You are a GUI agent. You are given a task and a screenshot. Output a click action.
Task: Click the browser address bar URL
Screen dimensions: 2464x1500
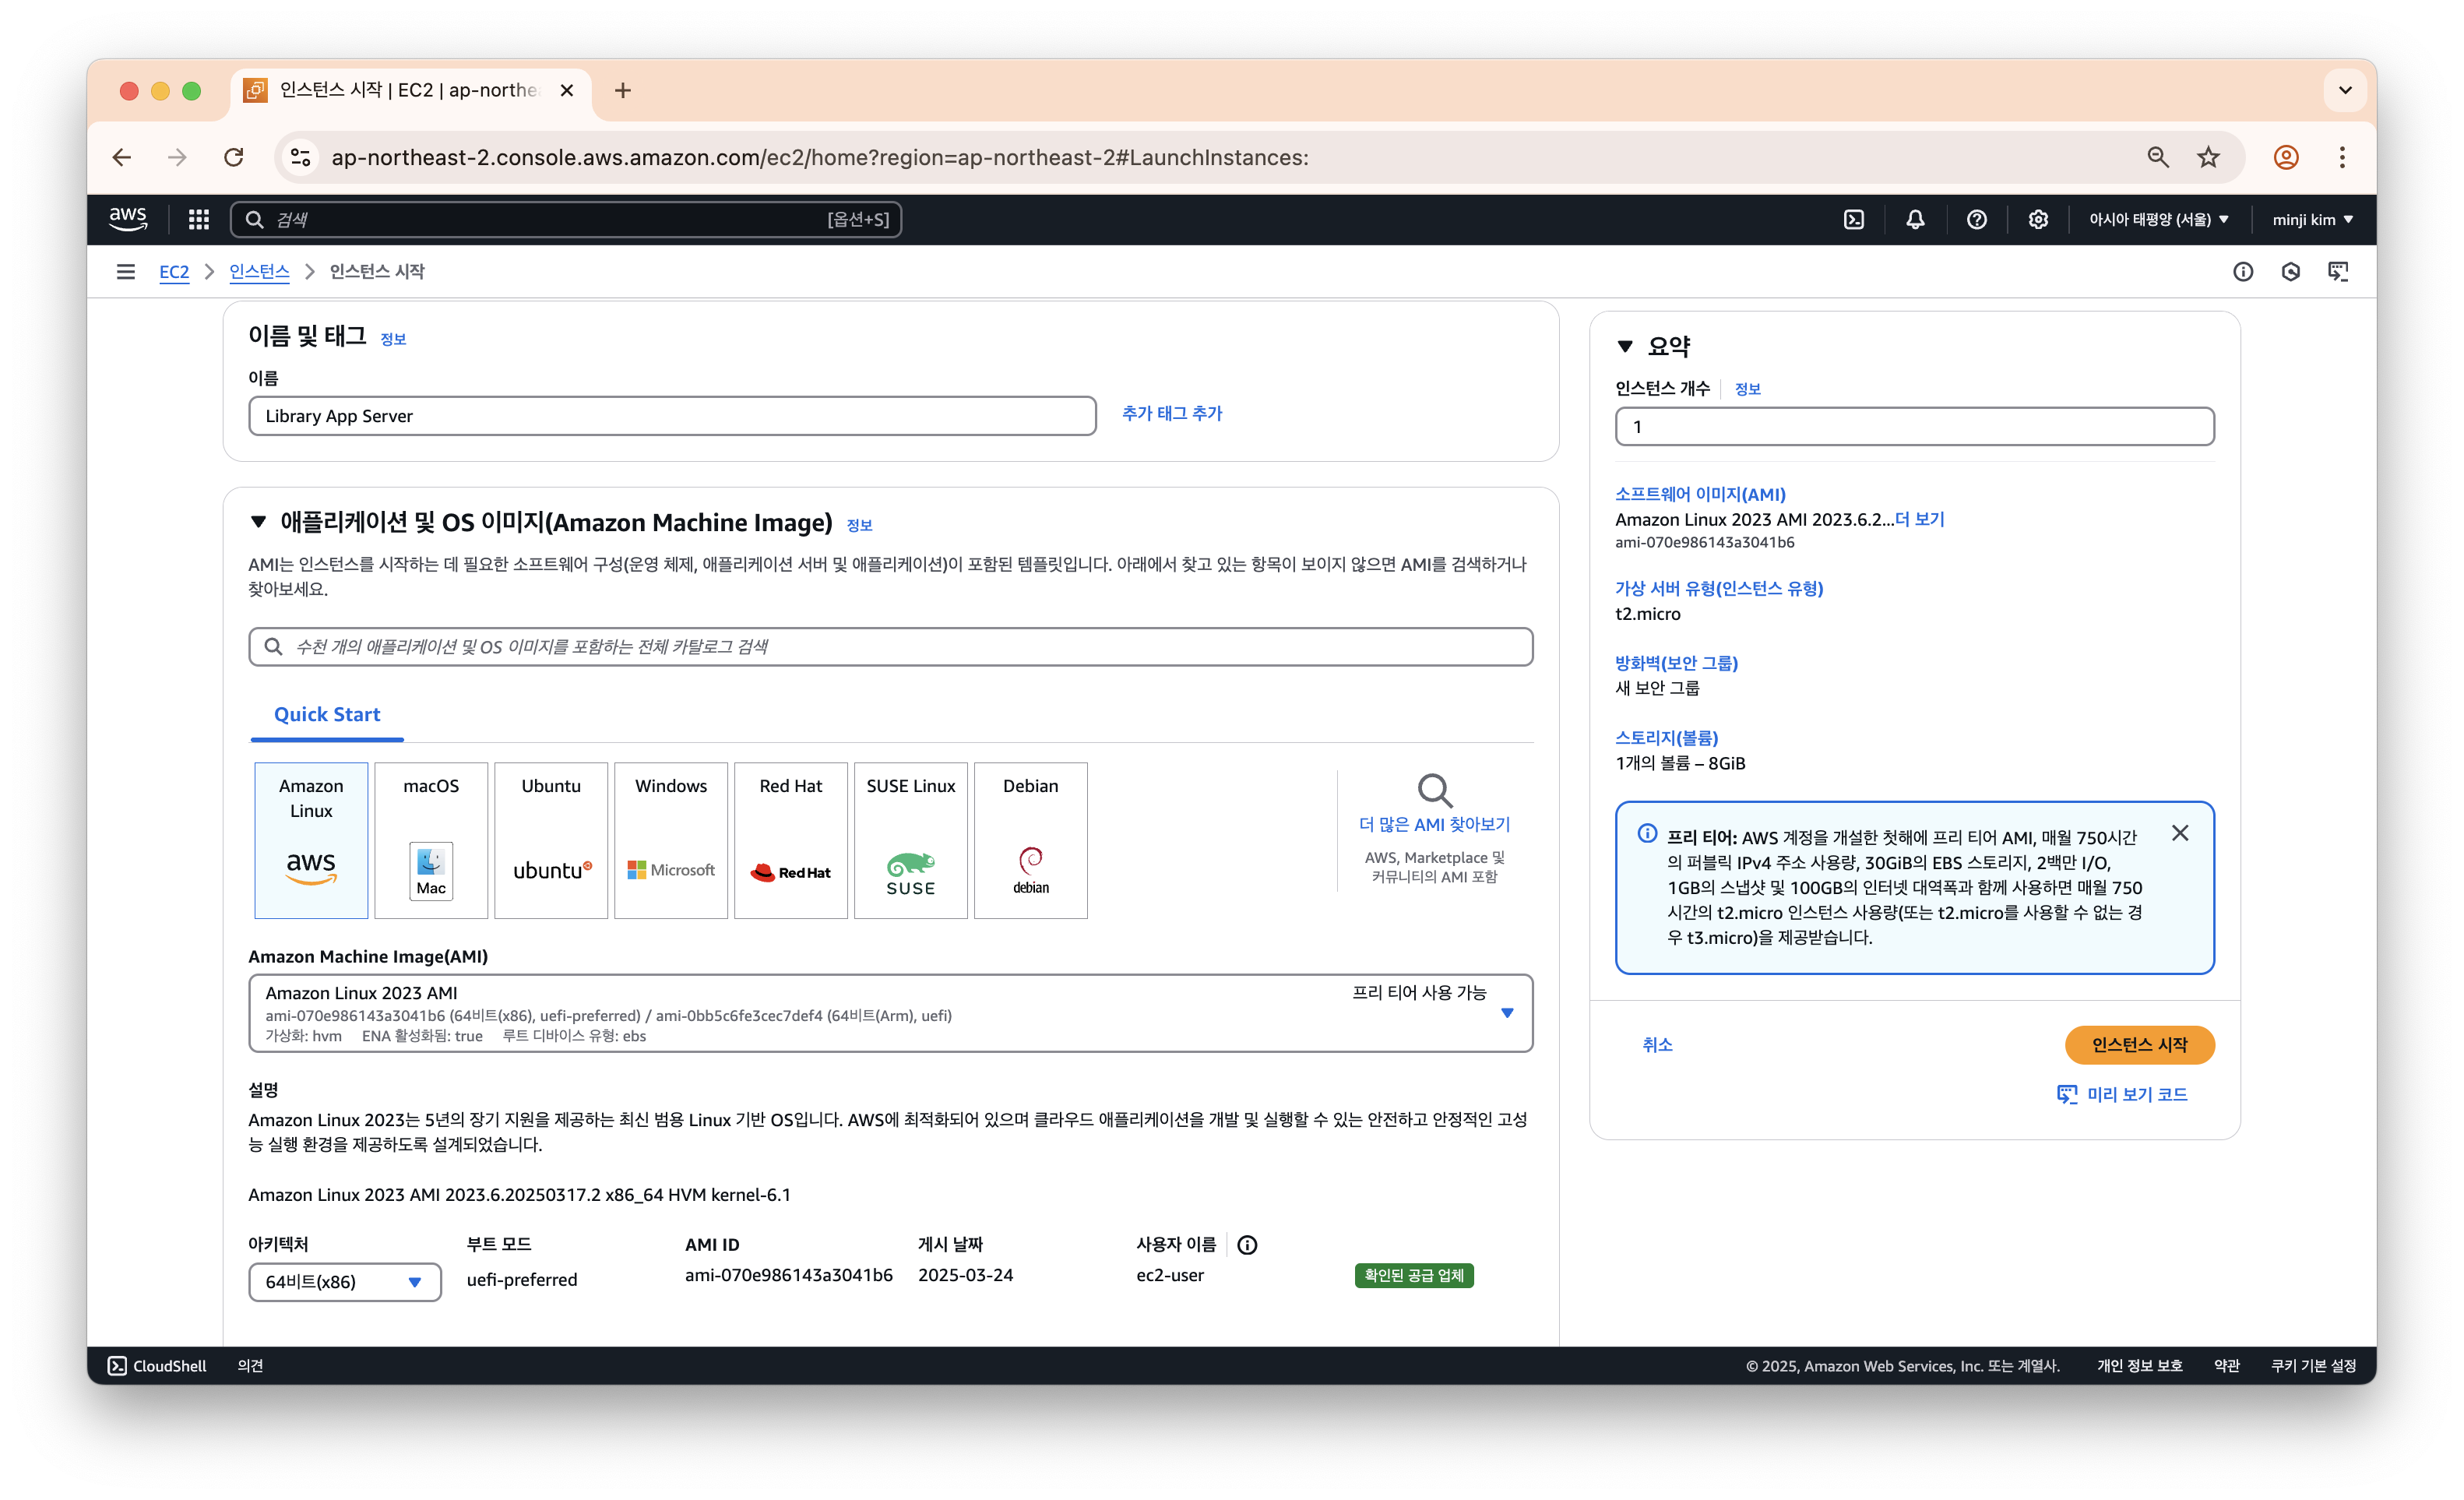coord(820,157)
